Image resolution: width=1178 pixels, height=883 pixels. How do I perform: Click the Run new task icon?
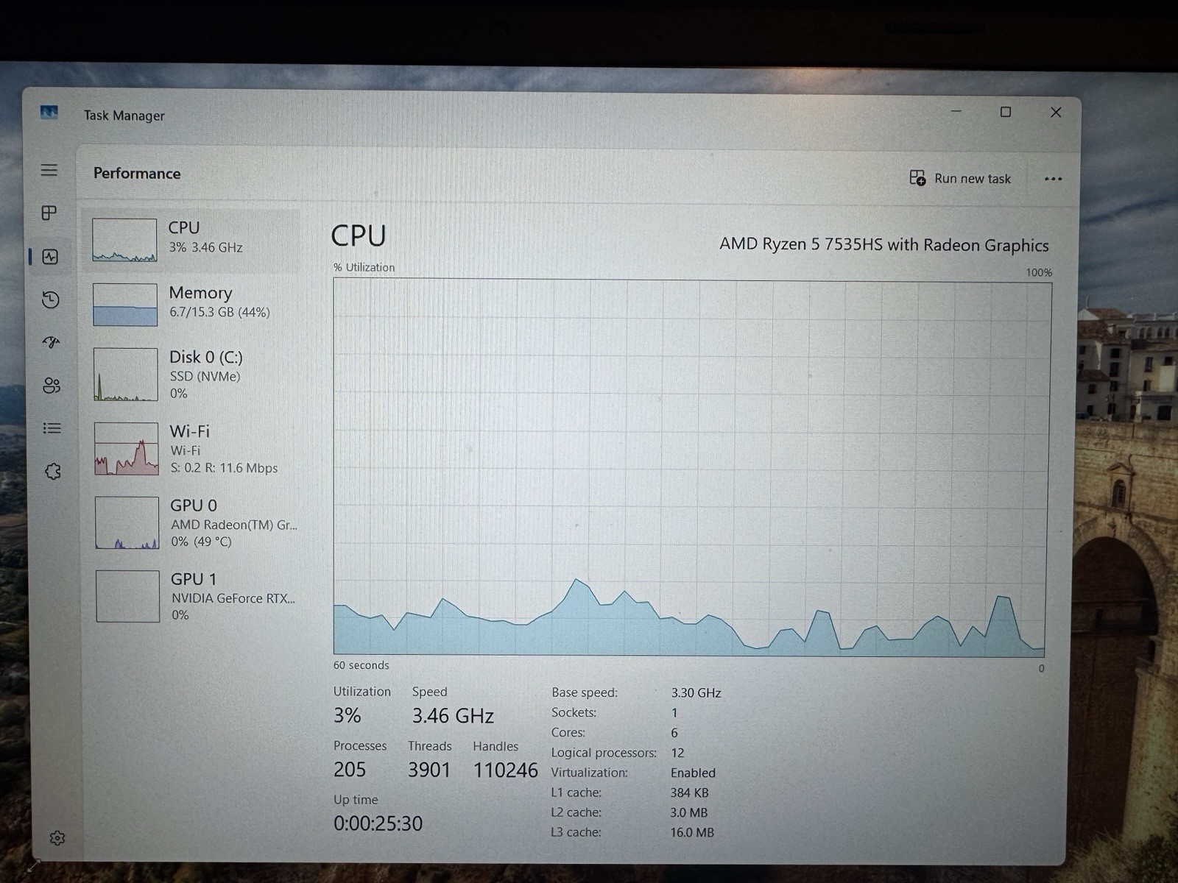917,178
